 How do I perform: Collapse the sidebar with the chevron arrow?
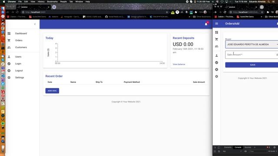pos(35,24)
